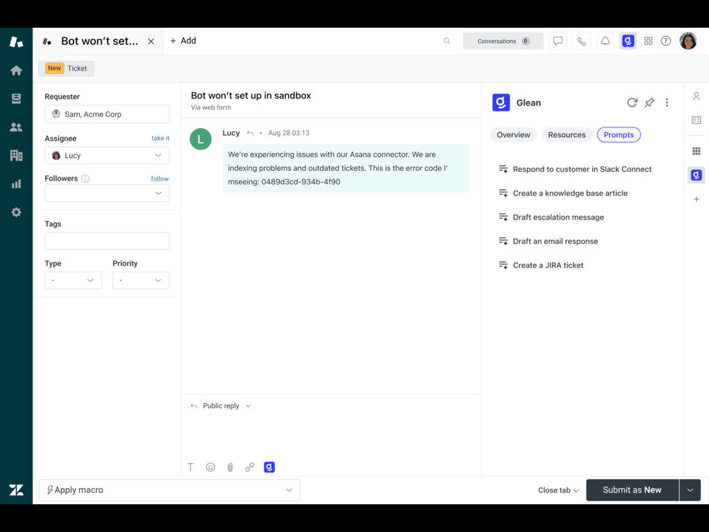Click the phone call icon
709x532 pixels.
[x=582, y=41]
